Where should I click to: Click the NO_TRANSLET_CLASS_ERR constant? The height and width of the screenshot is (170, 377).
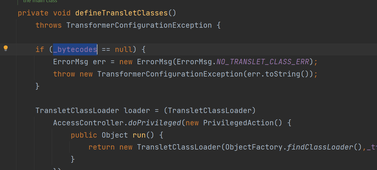[x=263, y=62]
